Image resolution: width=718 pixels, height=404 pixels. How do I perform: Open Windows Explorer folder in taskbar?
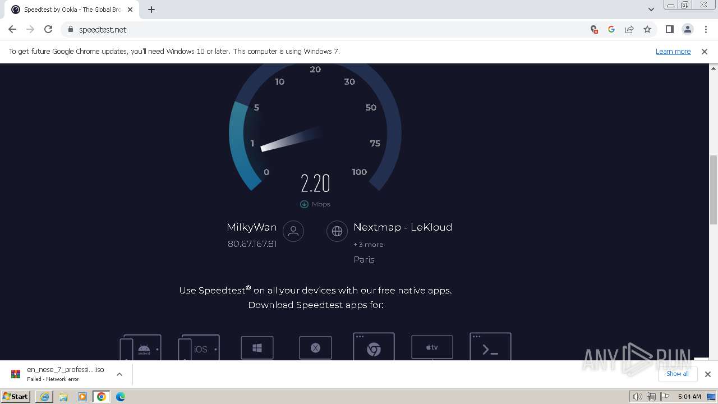point(63,397)
